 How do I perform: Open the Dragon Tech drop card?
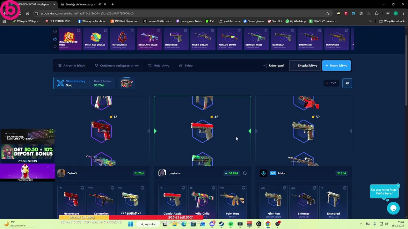[256, 39]
